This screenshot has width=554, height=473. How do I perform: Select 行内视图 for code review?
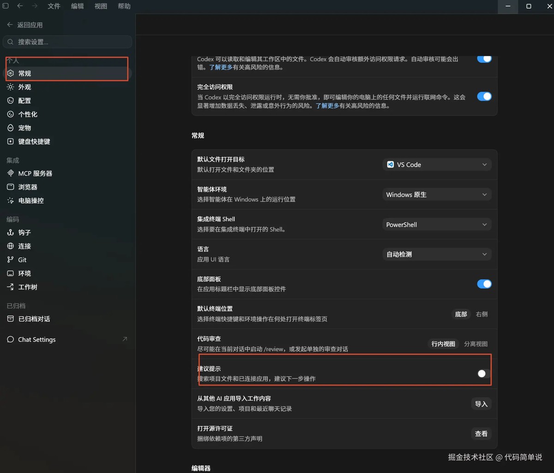coord(443,344)
